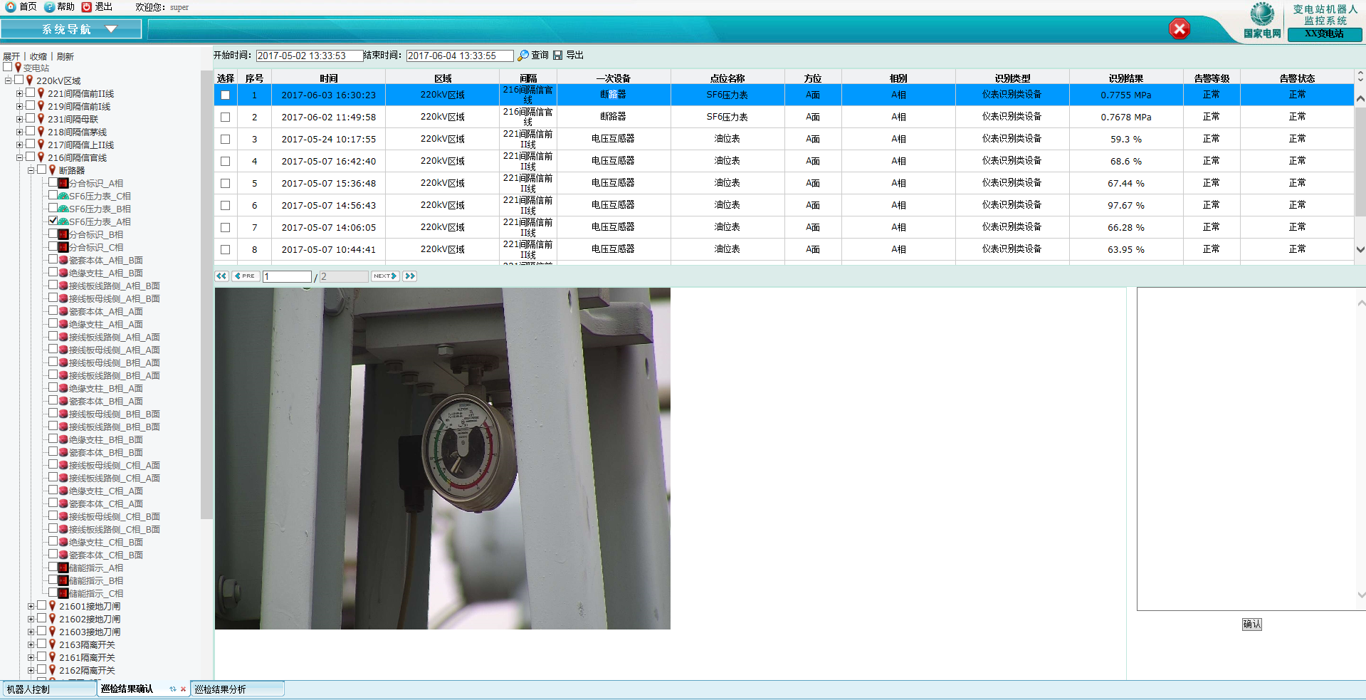The height and width of the screenshot is (700, 1366).
Task: Uncheck SF6压力表_A相 tree checkbox
Action: pos(53,221)
